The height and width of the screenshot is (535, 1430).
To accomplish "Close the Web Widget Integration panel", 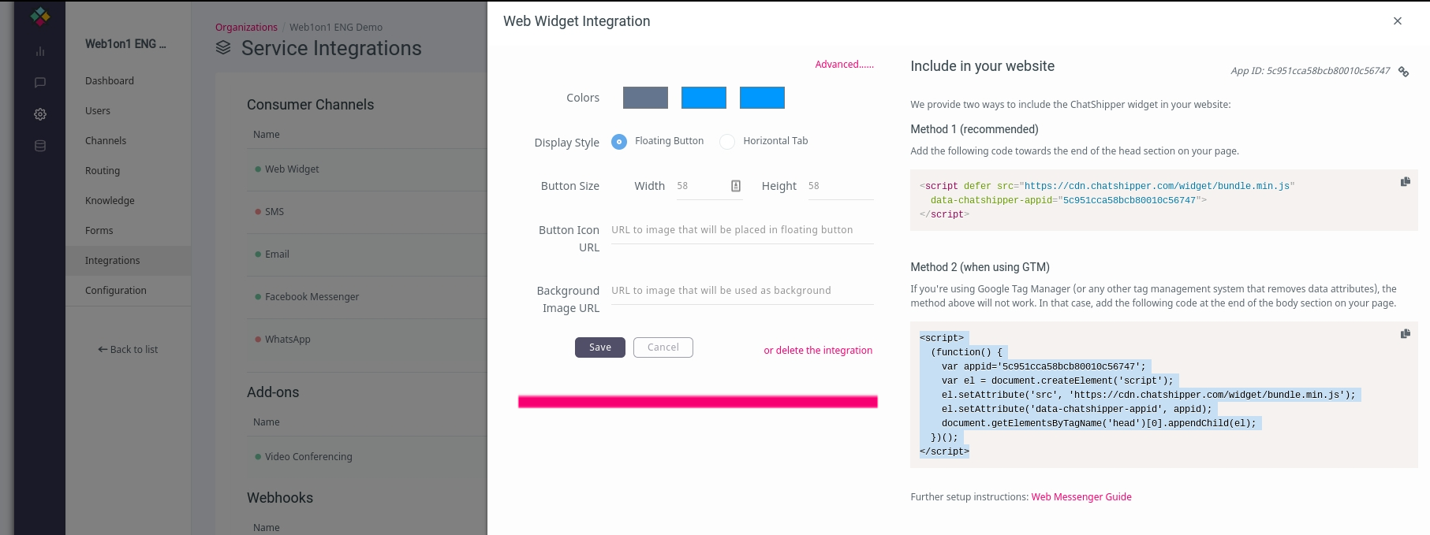I will point(1398,21).
